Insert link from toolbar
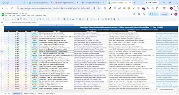Image resolution: width=179 pixels, height=95 pixels. click(103, 19)
